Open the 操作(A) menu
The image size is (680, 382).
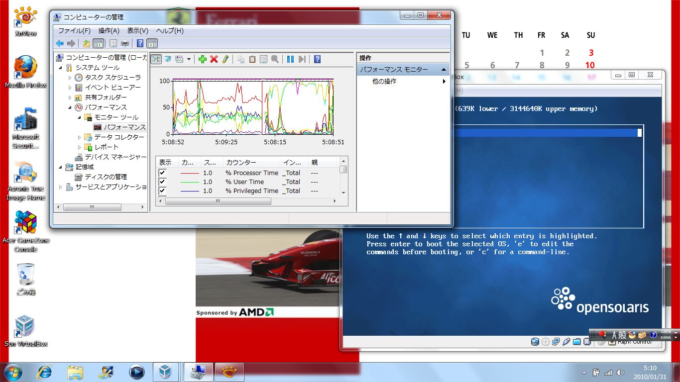tap(109, 31)
